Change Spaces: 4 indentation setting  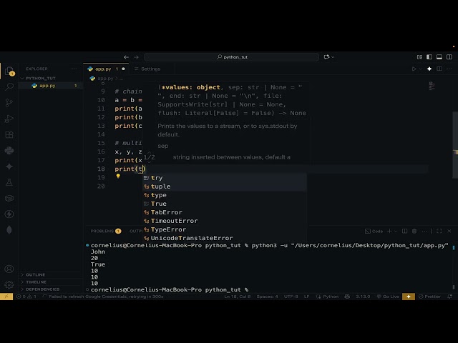(267, 297)
